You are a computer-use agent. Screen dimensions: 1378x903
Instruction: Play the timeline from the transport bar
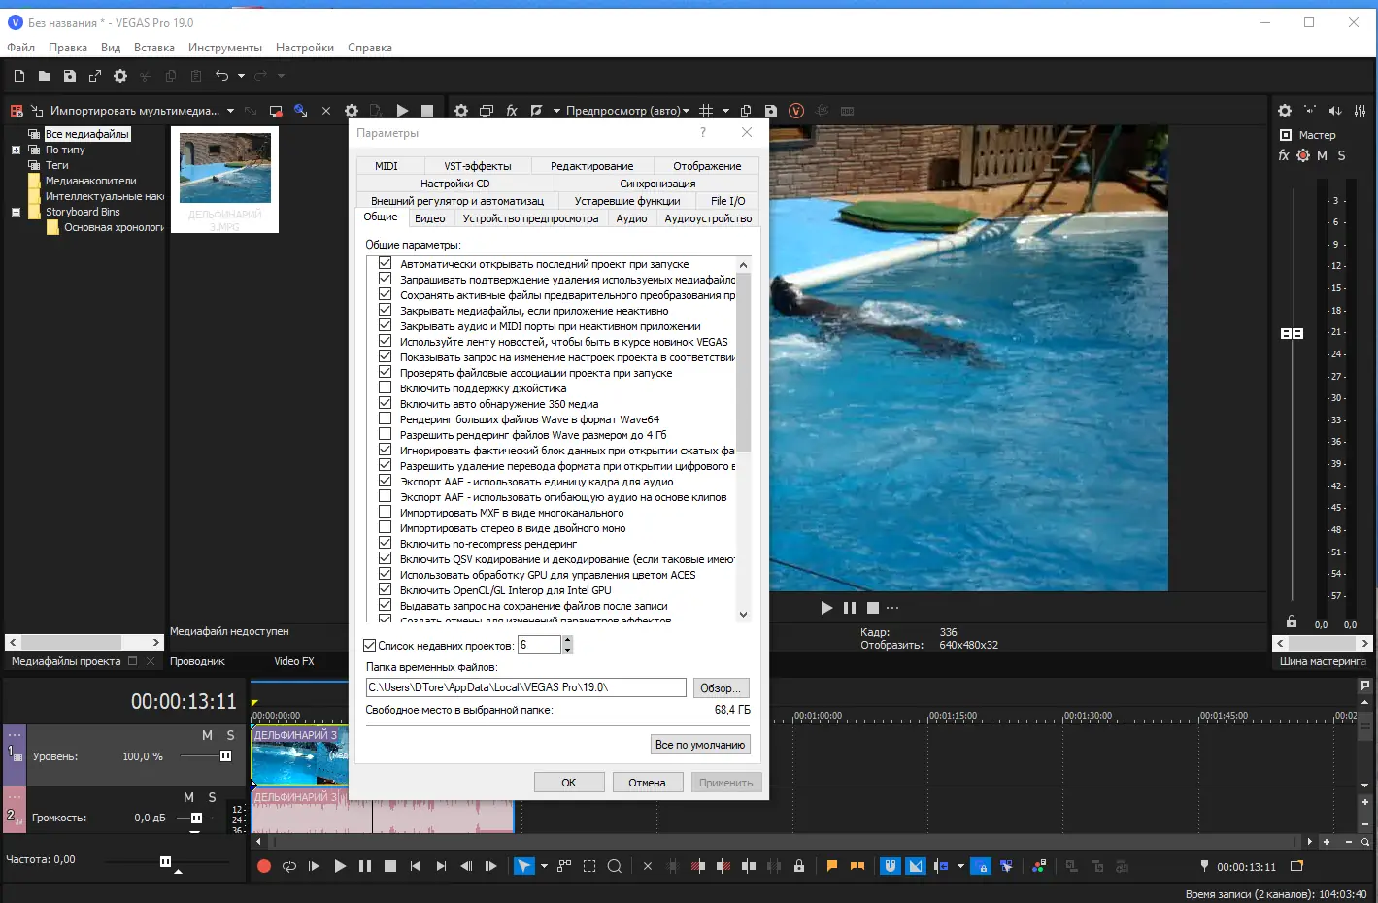(340, 866)
